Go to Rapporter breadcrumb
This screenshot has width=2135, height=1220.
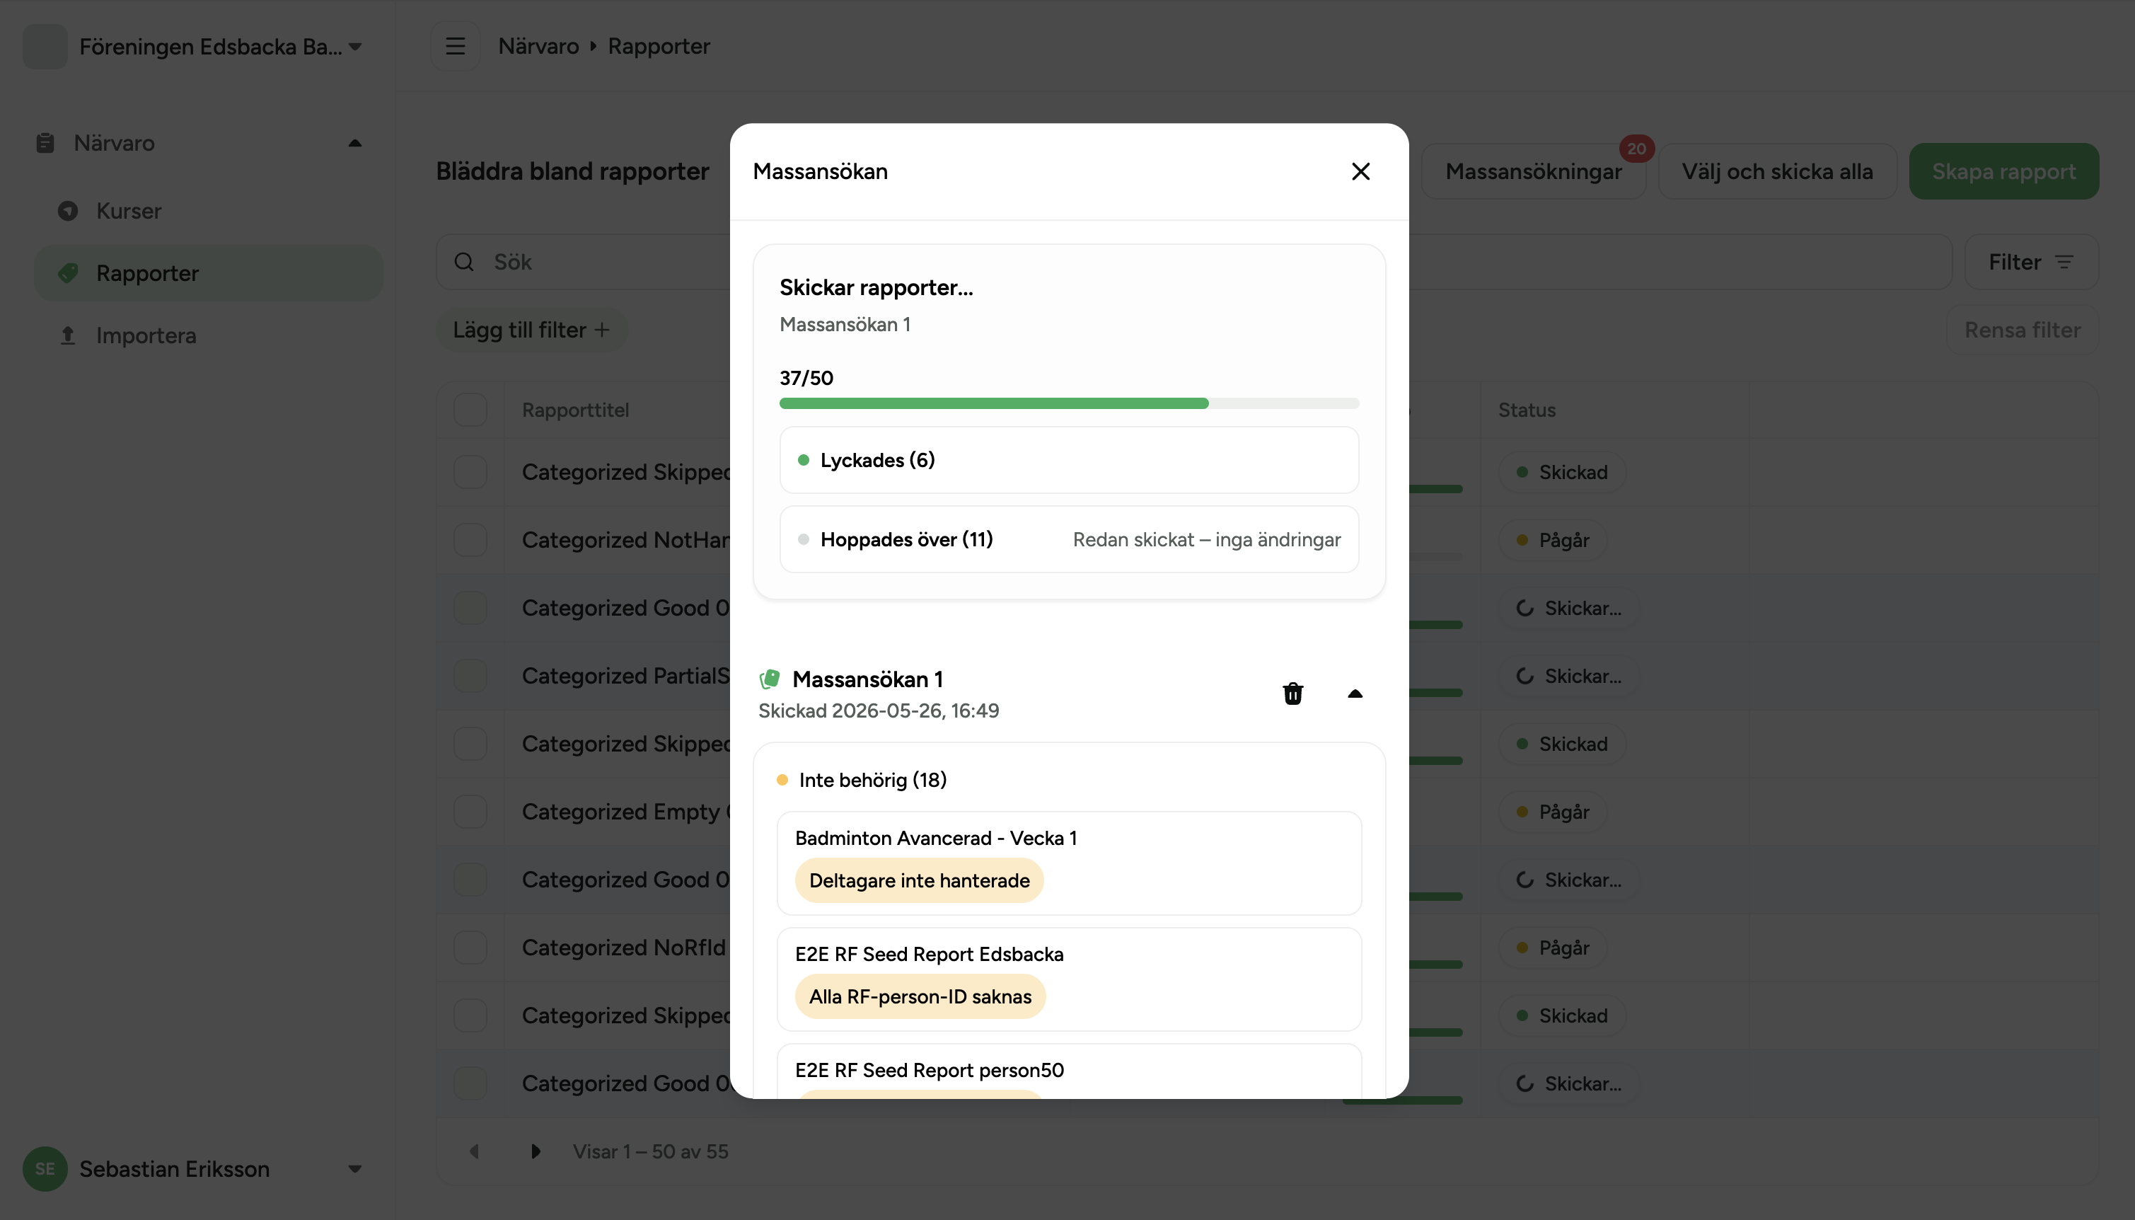click(x=659, y=46)
